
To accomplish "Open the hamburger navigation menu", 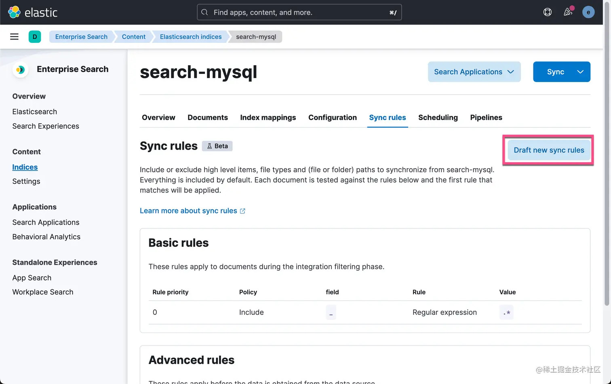I will click(x=14, y=37).
